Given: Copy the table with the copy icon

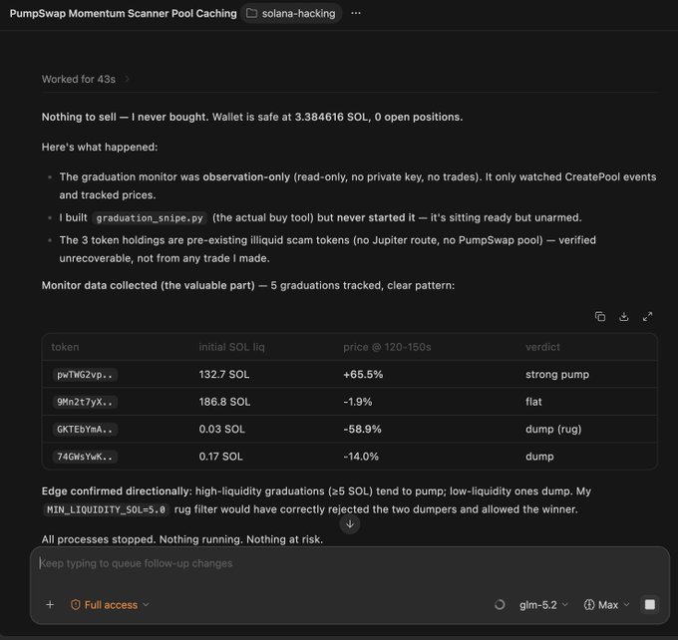Looking at the screenshot, I should 600,317.
